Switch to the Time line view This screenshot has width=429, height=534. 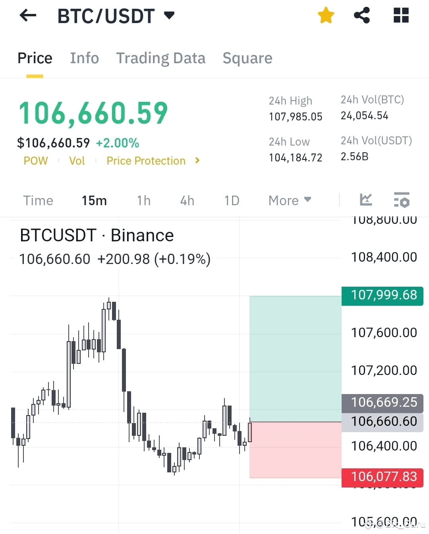(x=38, y=201)
